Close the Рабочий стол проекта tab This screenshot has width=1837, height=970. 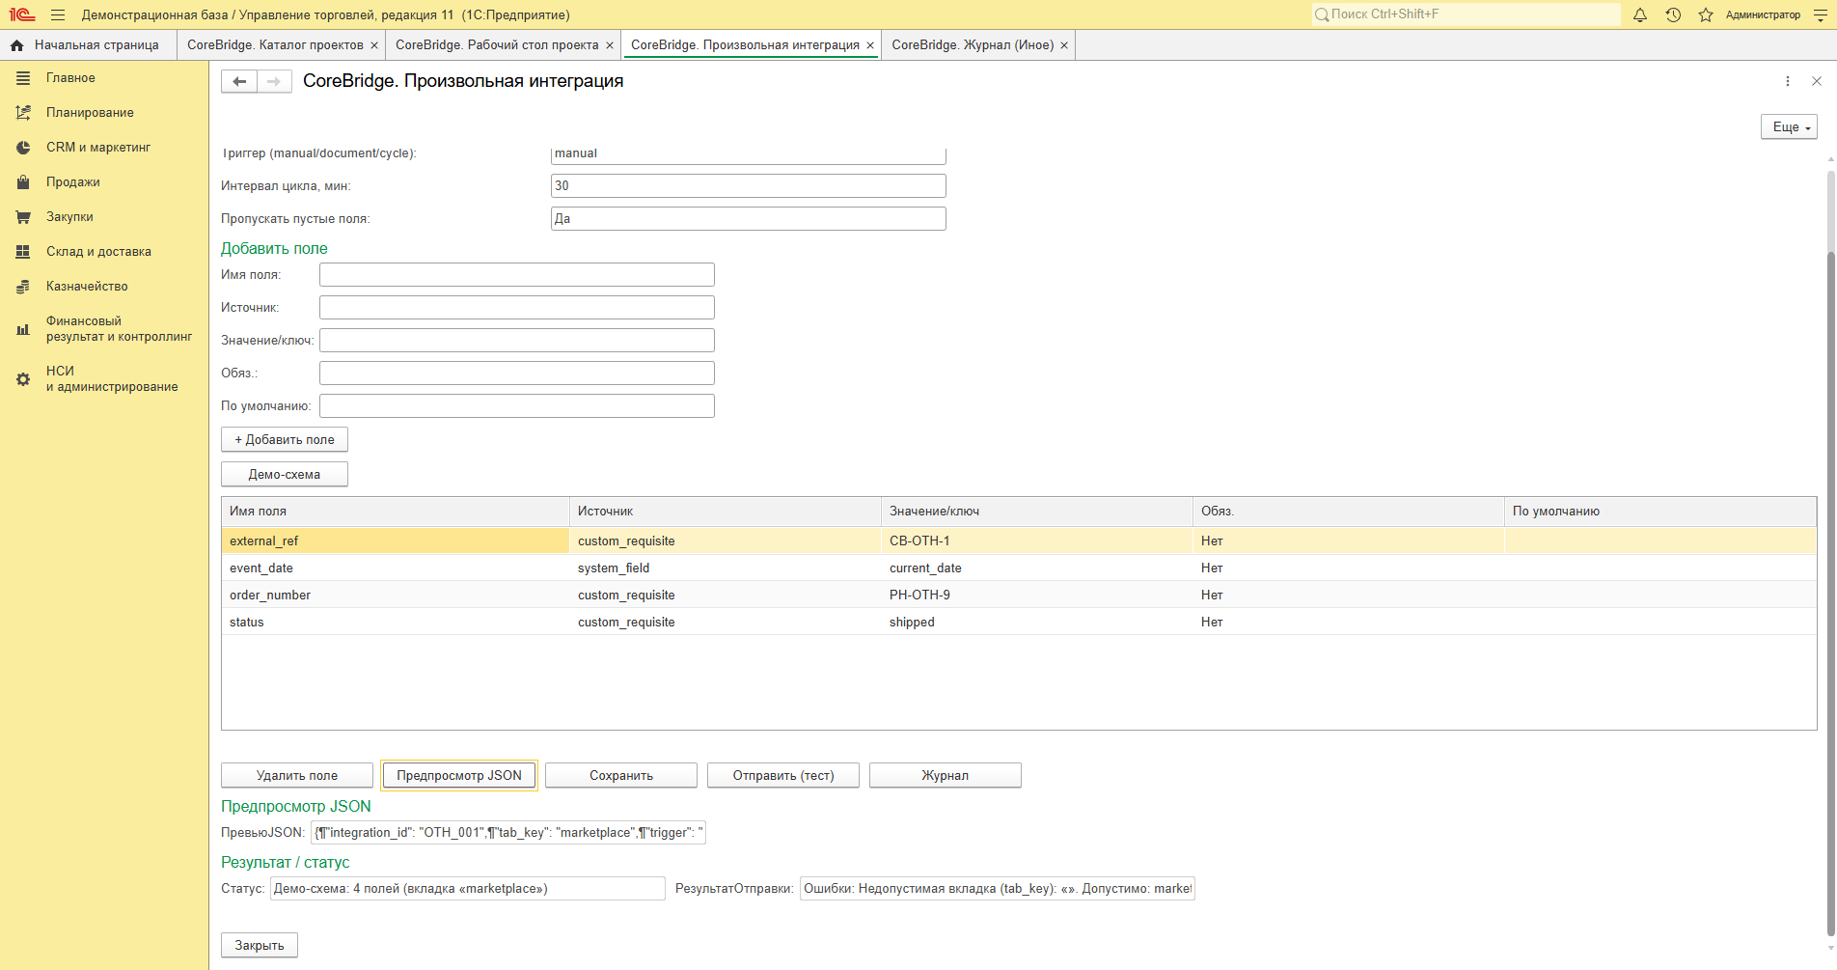(x=610, y=45)
